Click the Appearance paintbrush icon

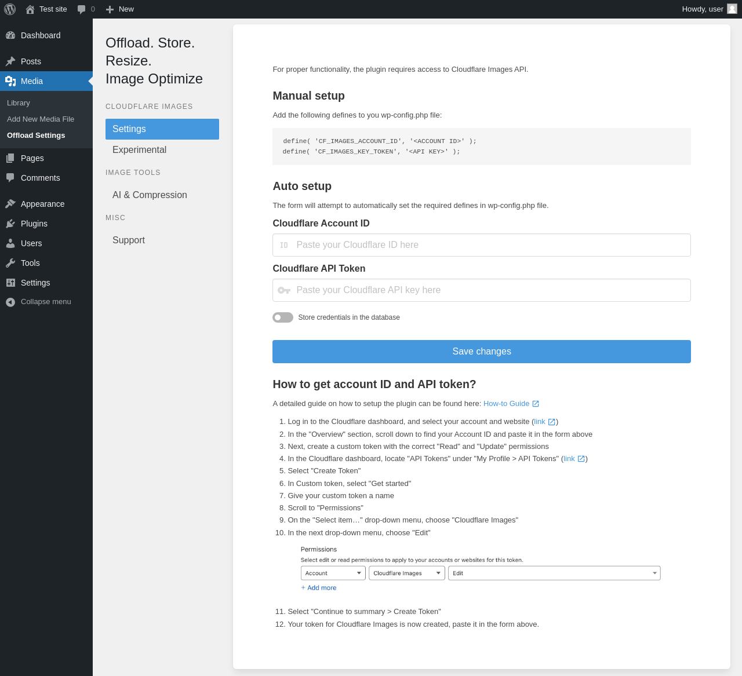click(x=10, y=204)
